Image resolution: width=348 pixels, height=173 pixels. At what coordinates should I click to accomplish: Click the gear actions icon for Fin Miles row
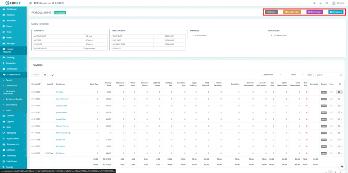tap(340, 92)
